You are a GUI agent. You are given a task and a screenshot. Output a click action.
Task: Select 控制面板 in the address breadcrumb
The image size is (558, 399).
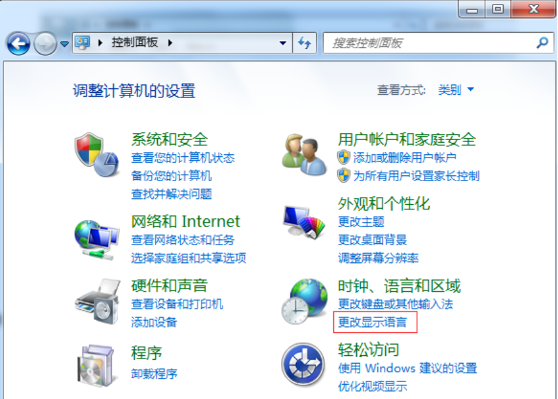point(134,43)
